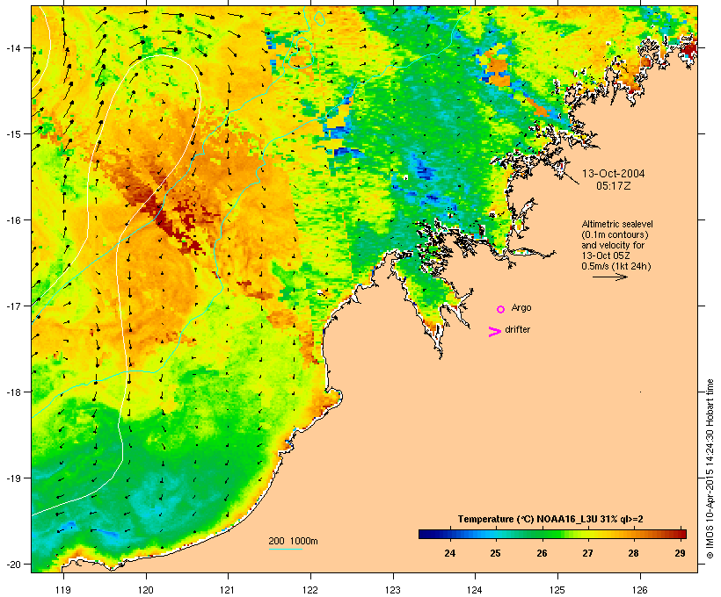Click the colorbar tick label 28

pyautogui.click(x=634, y=553)
